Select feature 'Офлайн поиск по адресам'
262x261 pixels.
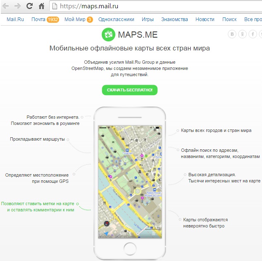pos(220,153)
